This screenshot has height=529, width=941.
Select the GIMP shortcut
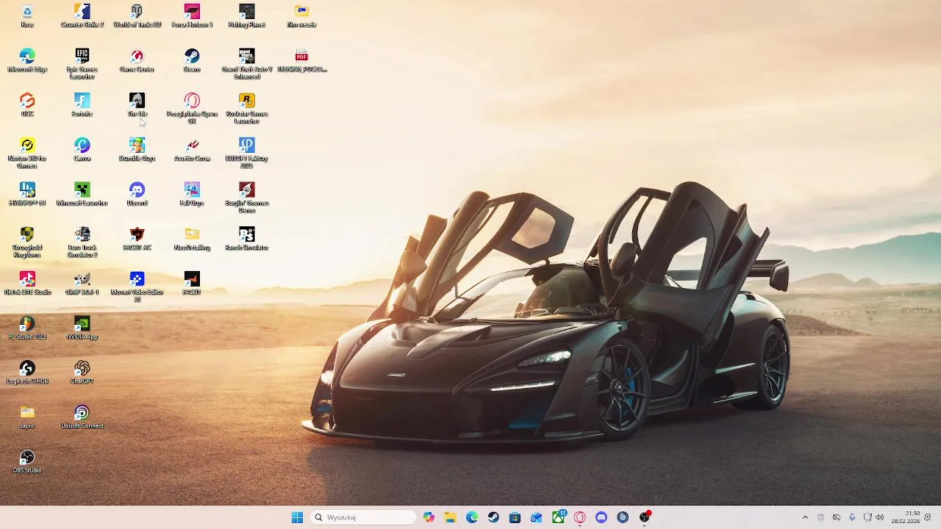pos(82,284)
